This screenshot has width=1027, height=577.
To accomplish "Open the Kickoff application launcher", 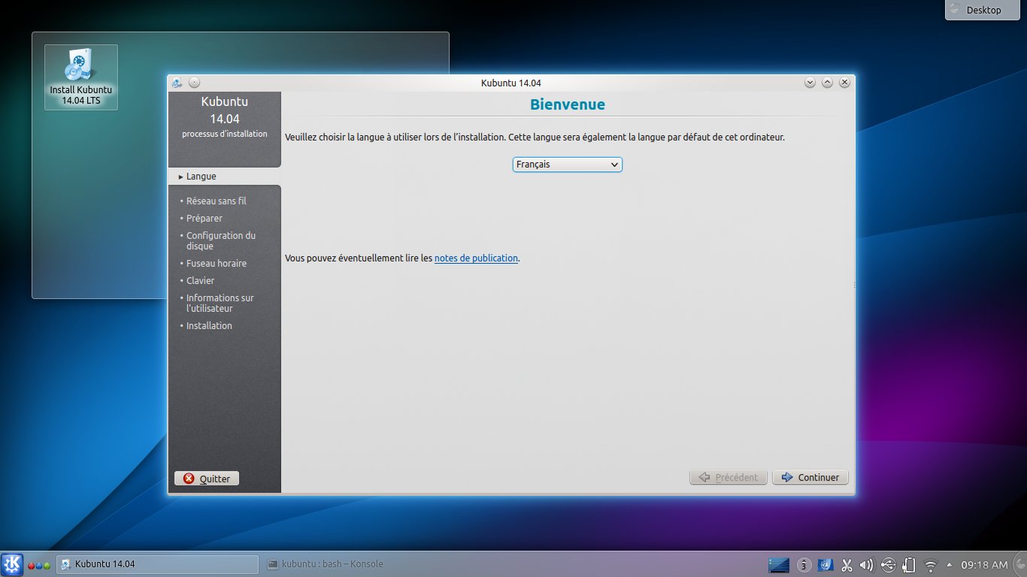I will pyautogui.click(x=12, y=564).
